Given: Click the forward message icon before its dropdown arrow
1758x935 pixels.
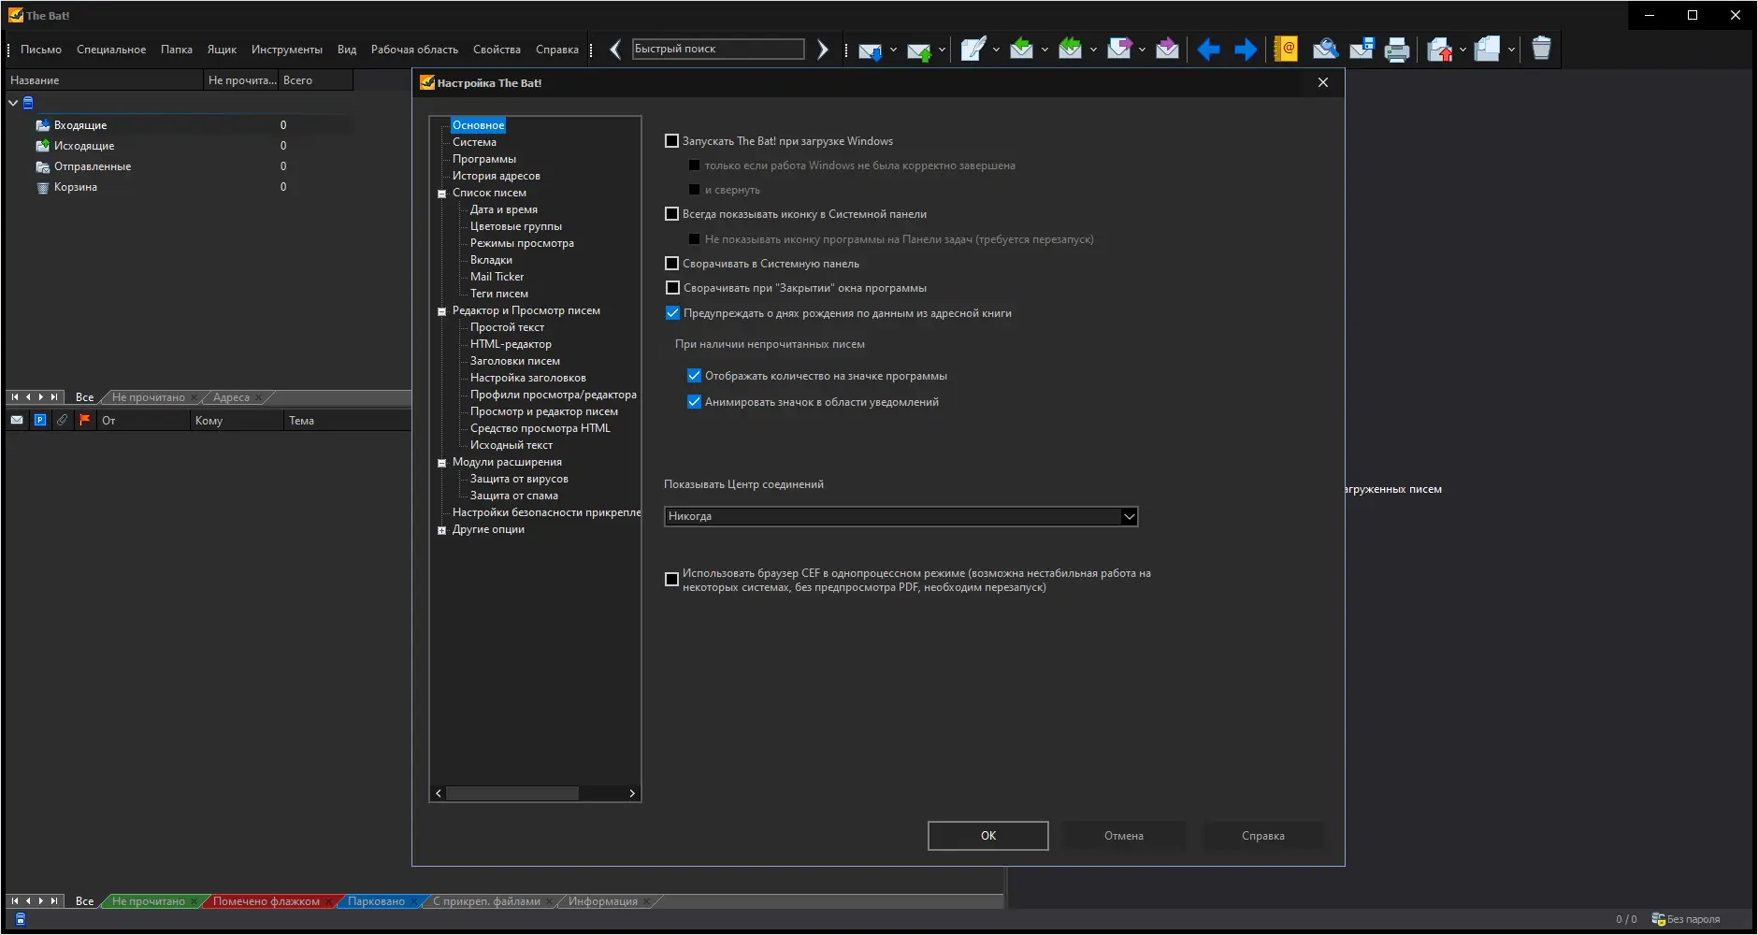Looking at the screenshot, I should tap(1119, 50).
